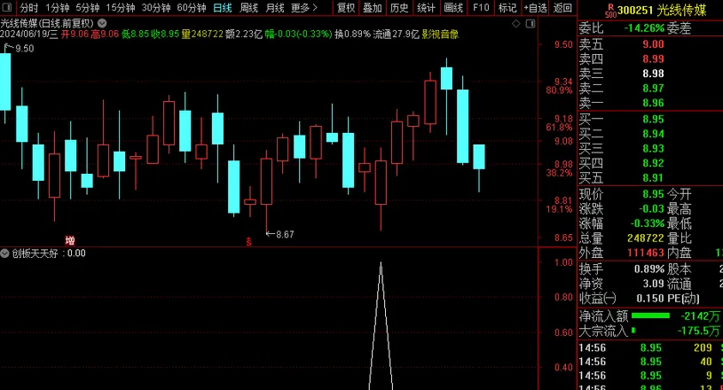The height and width of the screenshot is (390, 723).
Task: Open the 复权 adjustment option
Action: click(x=346, y=8)
